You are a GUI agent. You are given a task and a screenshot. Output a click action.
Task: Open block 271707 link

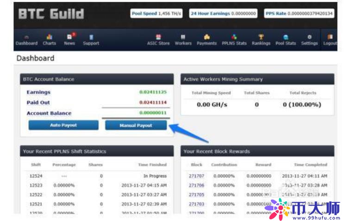196,176
